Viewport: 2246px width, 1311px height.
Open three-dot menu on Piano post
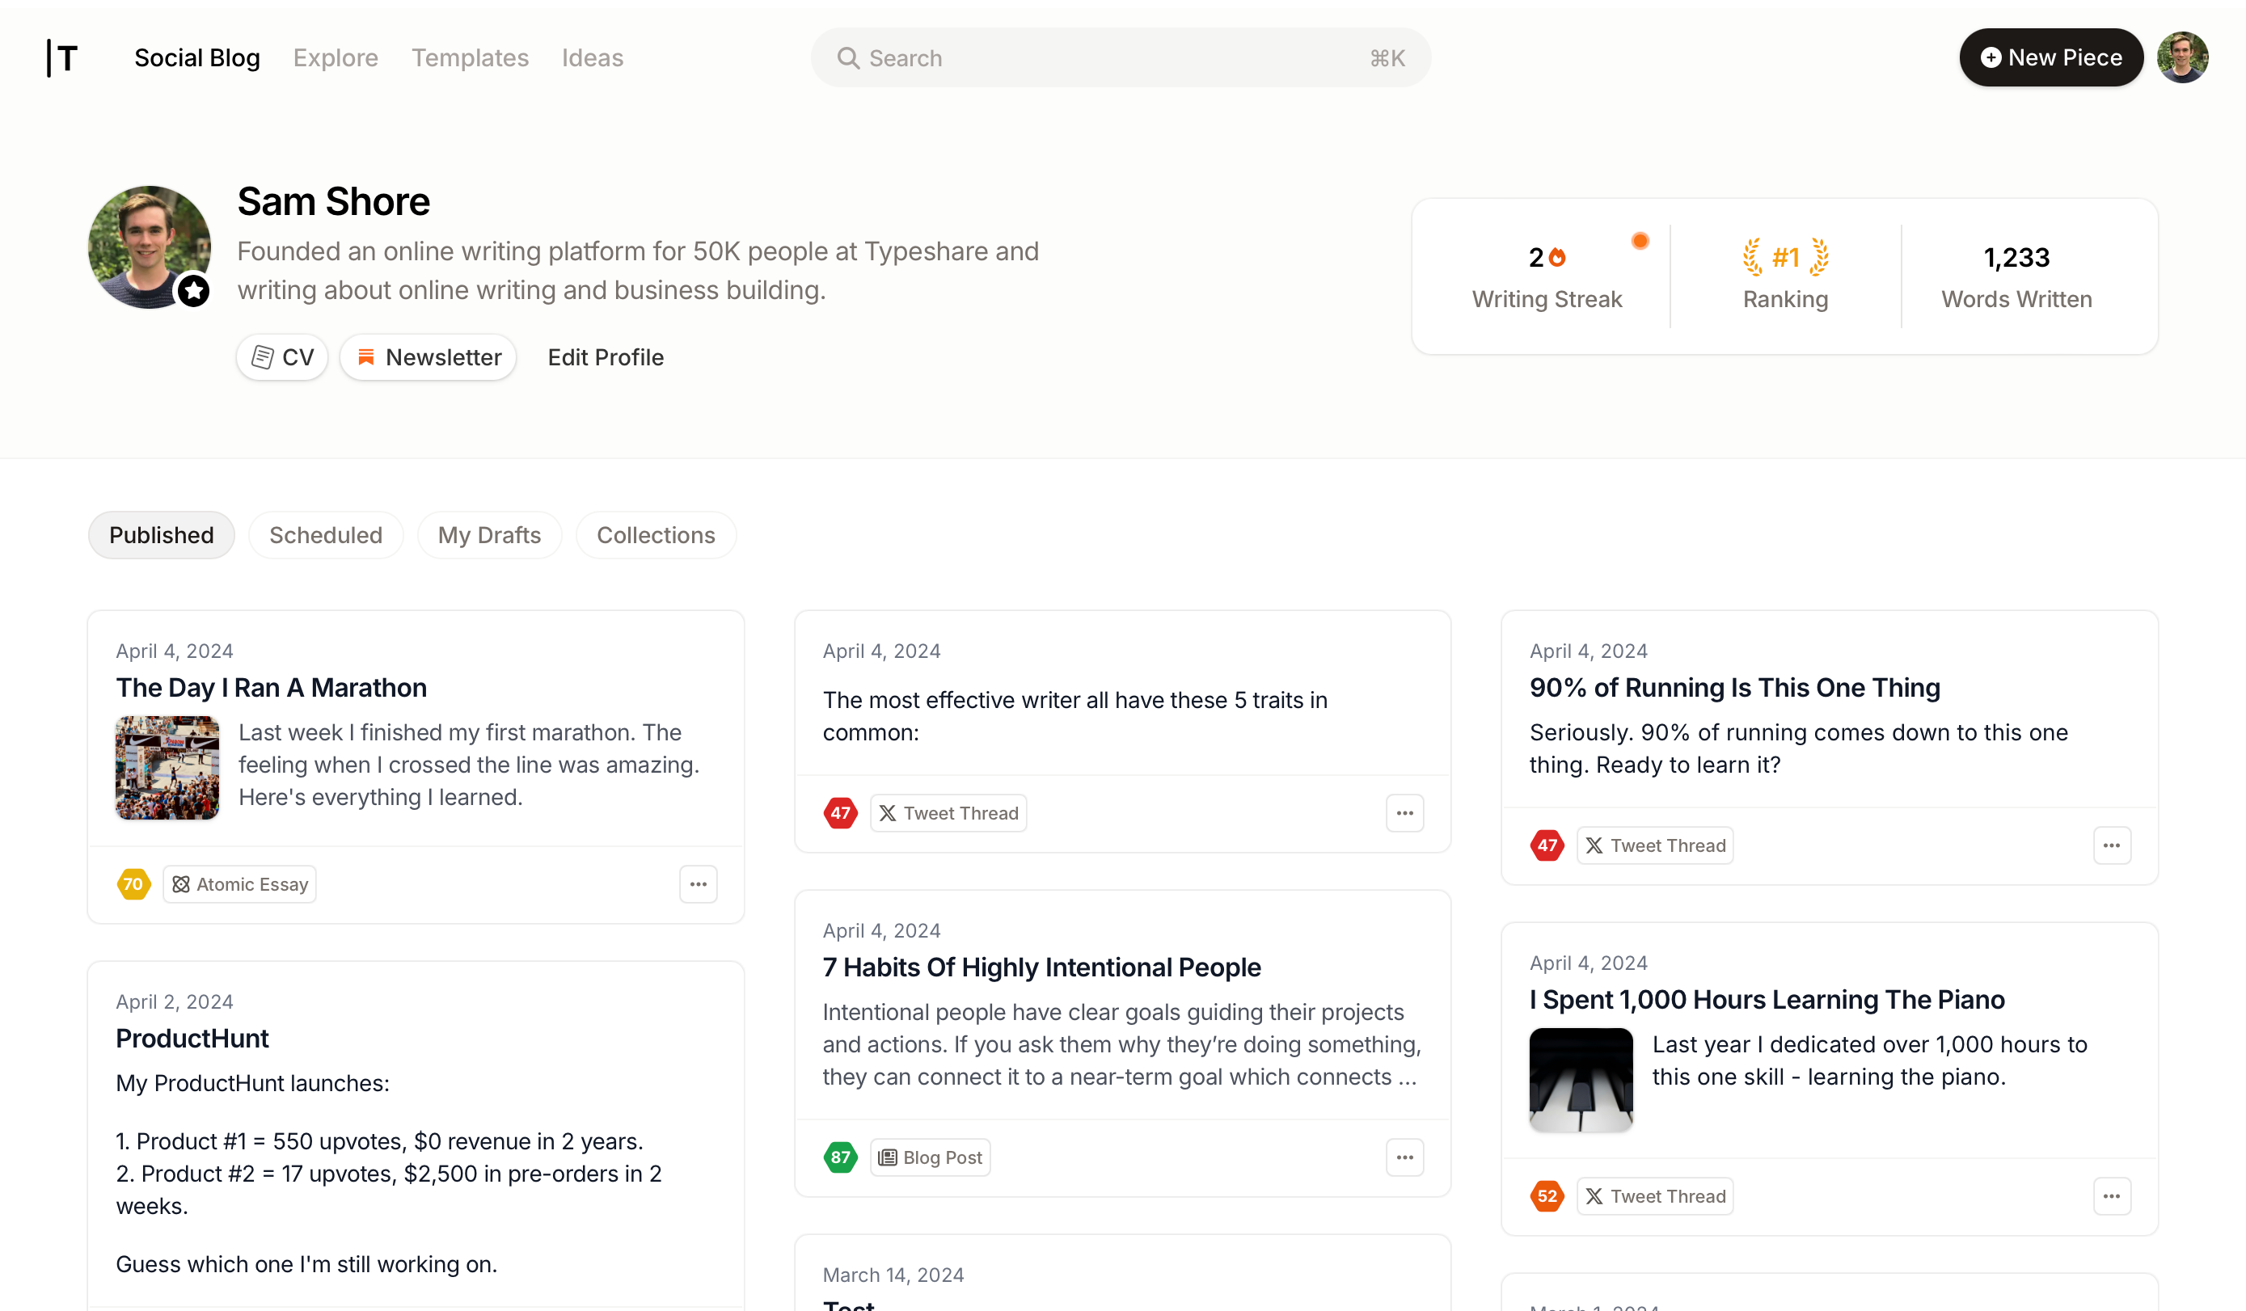tap(2112, 1196)
